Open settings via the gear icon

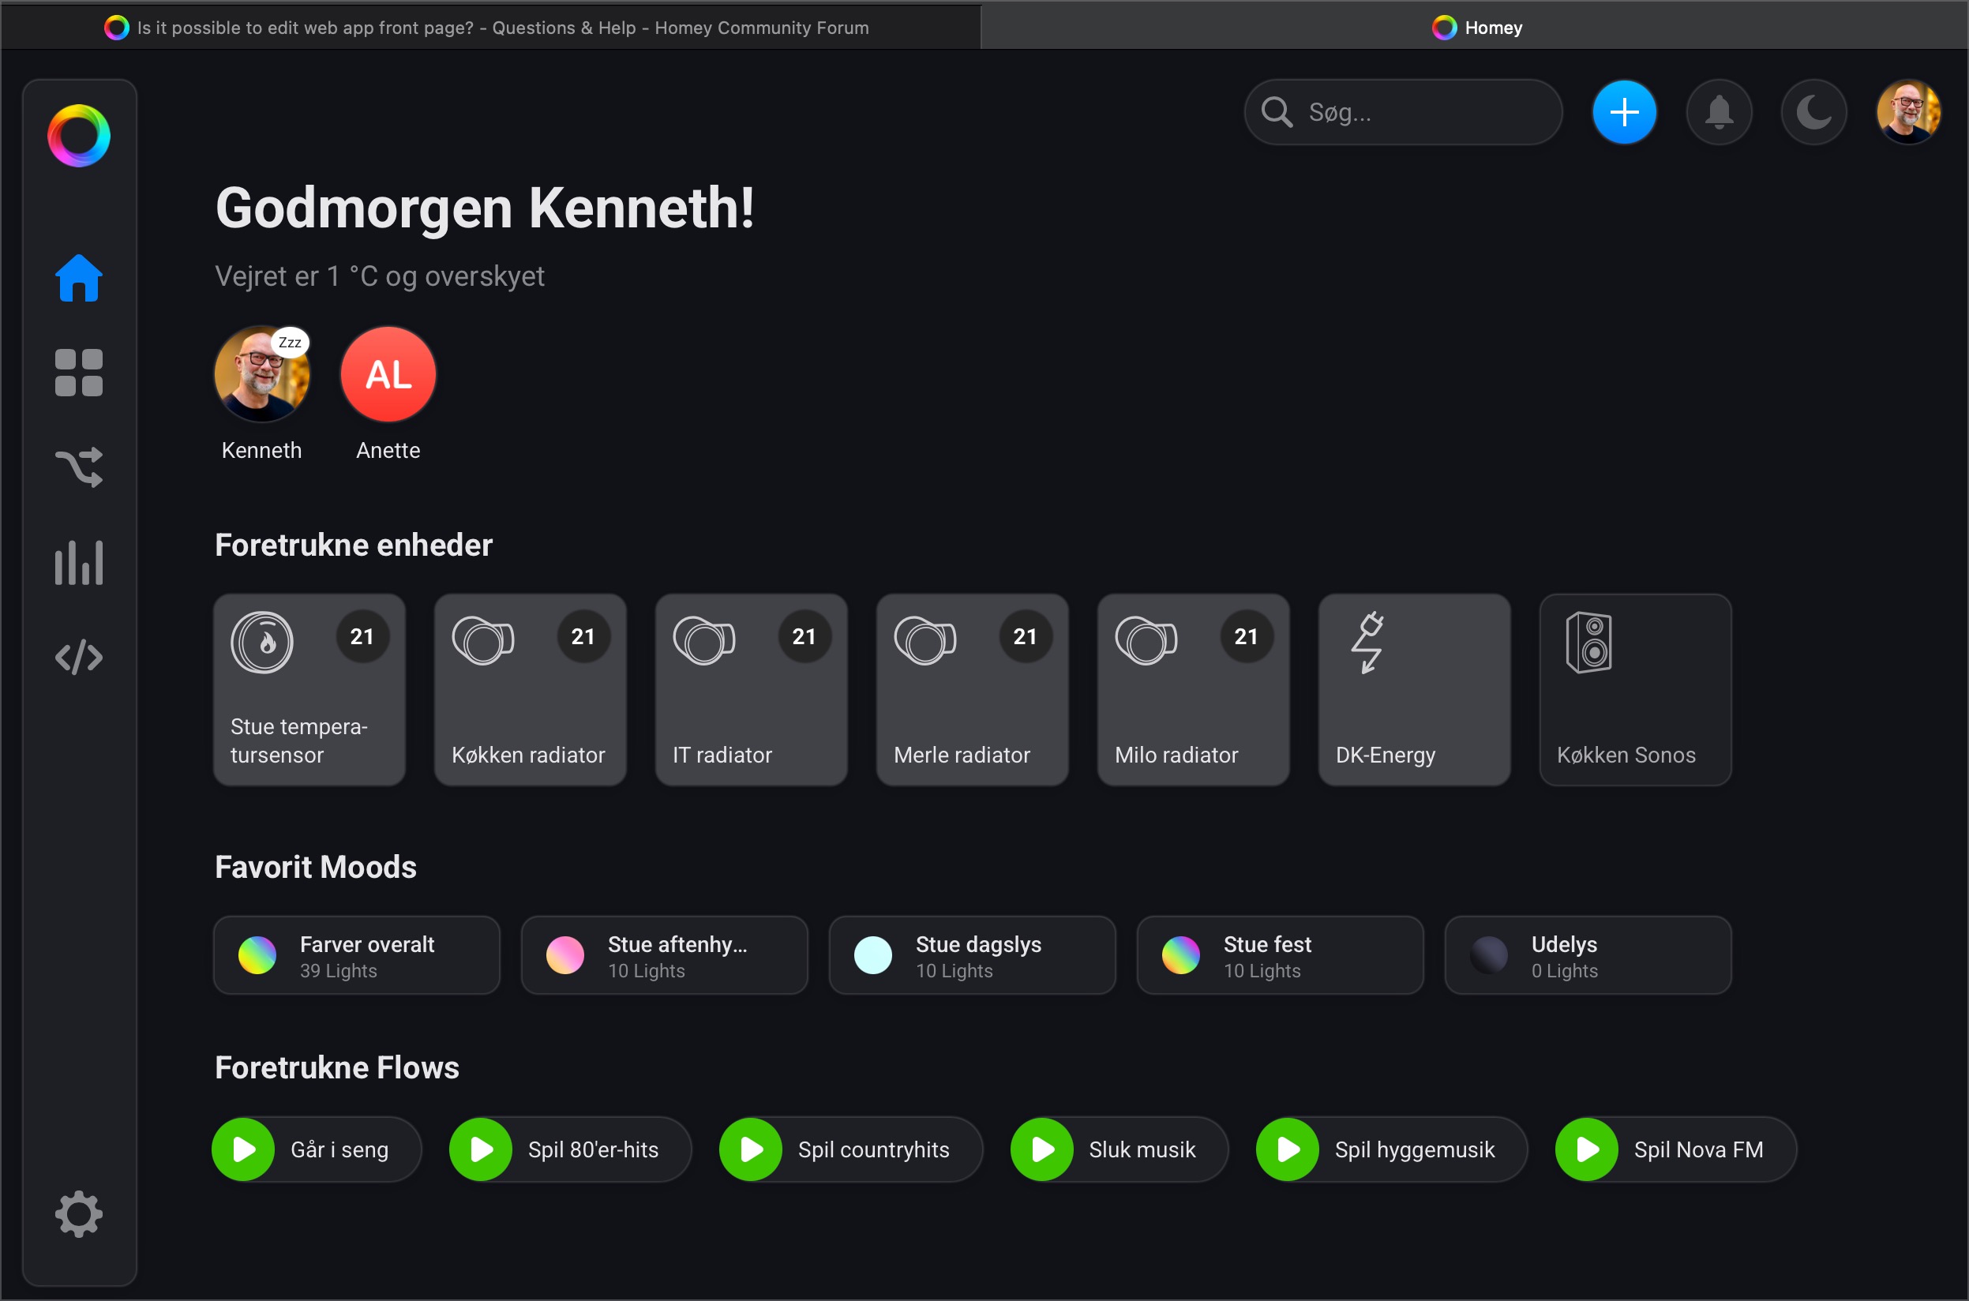pyautogui.click(x=79, y=1214)
